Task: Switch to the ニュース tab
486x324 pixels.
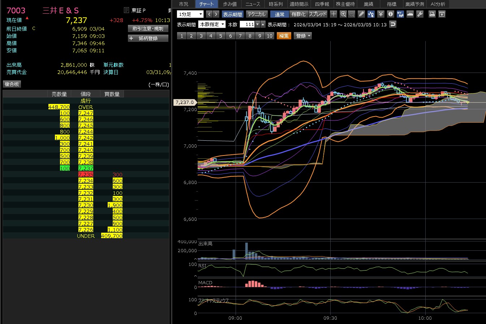Action: [253, 4]
